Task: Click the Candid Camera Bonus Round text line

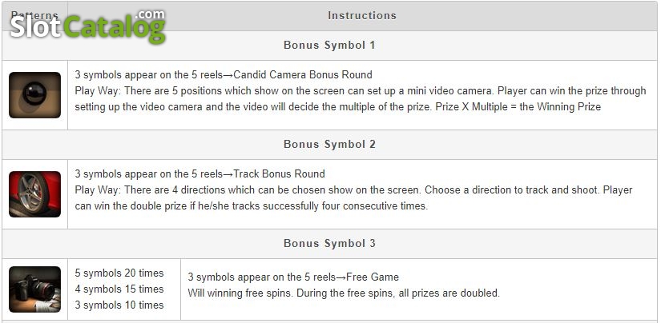Action: point(224,75)
